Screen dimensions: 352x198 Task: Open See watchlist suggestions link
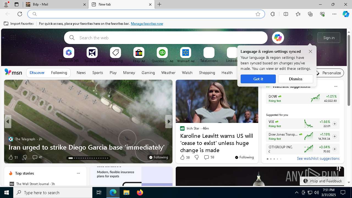318,159
